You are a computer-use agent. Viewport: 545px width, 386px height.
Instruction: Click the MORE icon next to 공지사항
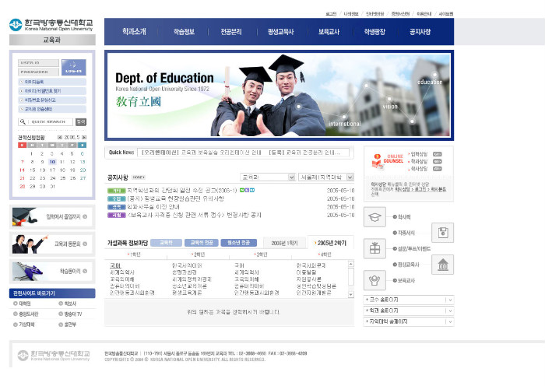[139, 177]
